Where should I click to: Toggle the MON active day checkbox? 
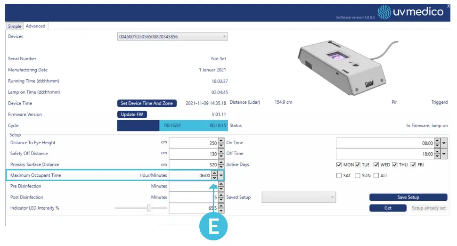coord(339,164)
